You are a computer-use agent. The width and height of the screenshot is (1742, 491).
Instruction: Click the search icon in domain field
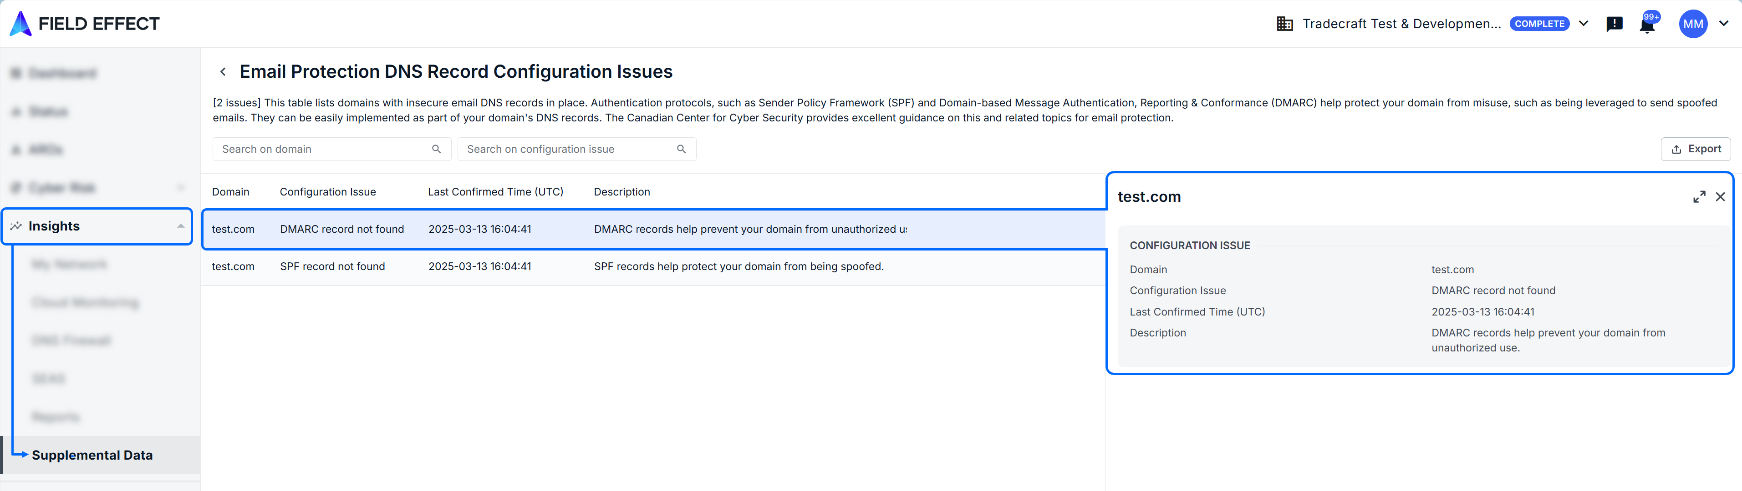[x=436, y=149]
